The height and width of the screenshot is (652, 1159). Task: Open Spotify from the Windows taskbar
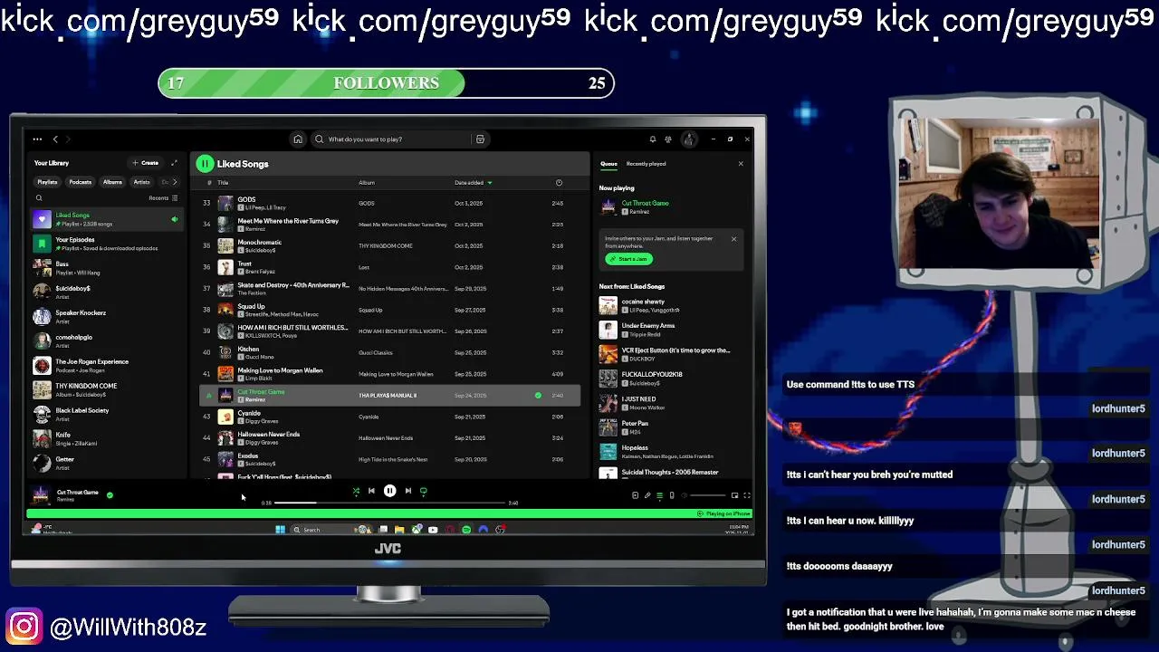[x=466, y=530]
